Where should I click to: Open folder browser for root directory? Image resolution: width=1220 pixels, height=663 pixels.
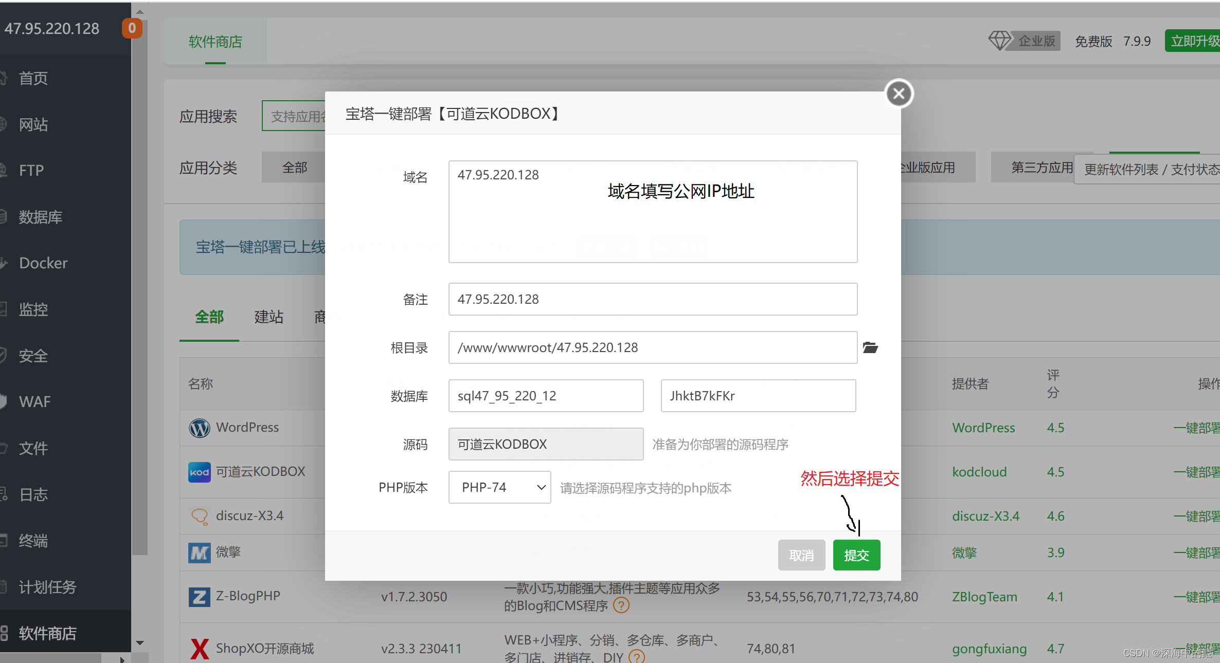(x=870, y=347)
